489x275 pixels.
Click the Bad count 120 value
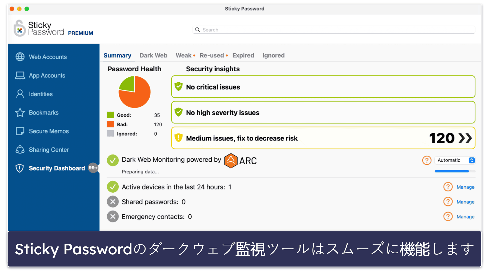click(x=158, y=124)
